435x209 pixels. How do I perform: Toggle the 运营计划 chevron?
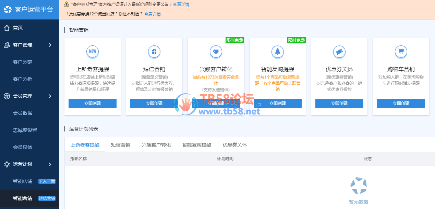50,164
